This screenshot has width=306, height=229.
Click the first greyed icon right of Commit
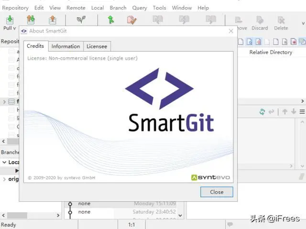tap(158, 20)
